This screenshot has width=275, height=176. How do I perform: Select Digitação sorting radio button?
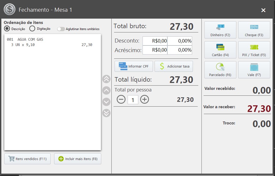click(32, 28)
